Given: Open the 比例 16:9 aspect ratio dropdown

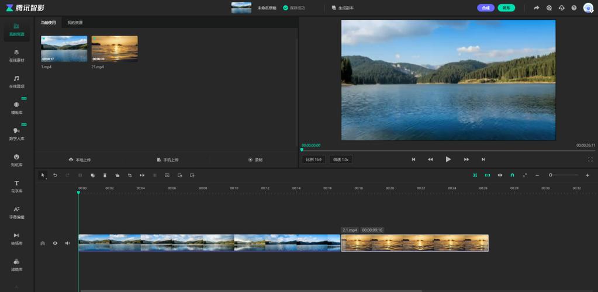Looking at the screenshot, I should coord(313,159).
